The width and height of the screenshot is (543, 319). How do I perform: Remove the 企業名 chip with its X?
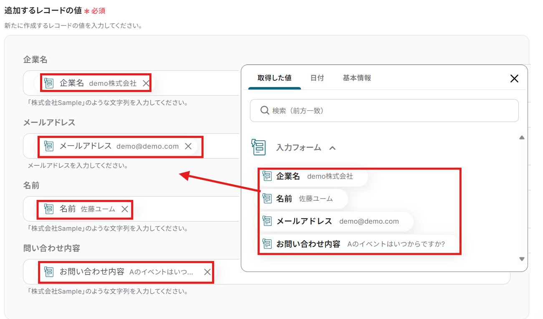(146, 83)
